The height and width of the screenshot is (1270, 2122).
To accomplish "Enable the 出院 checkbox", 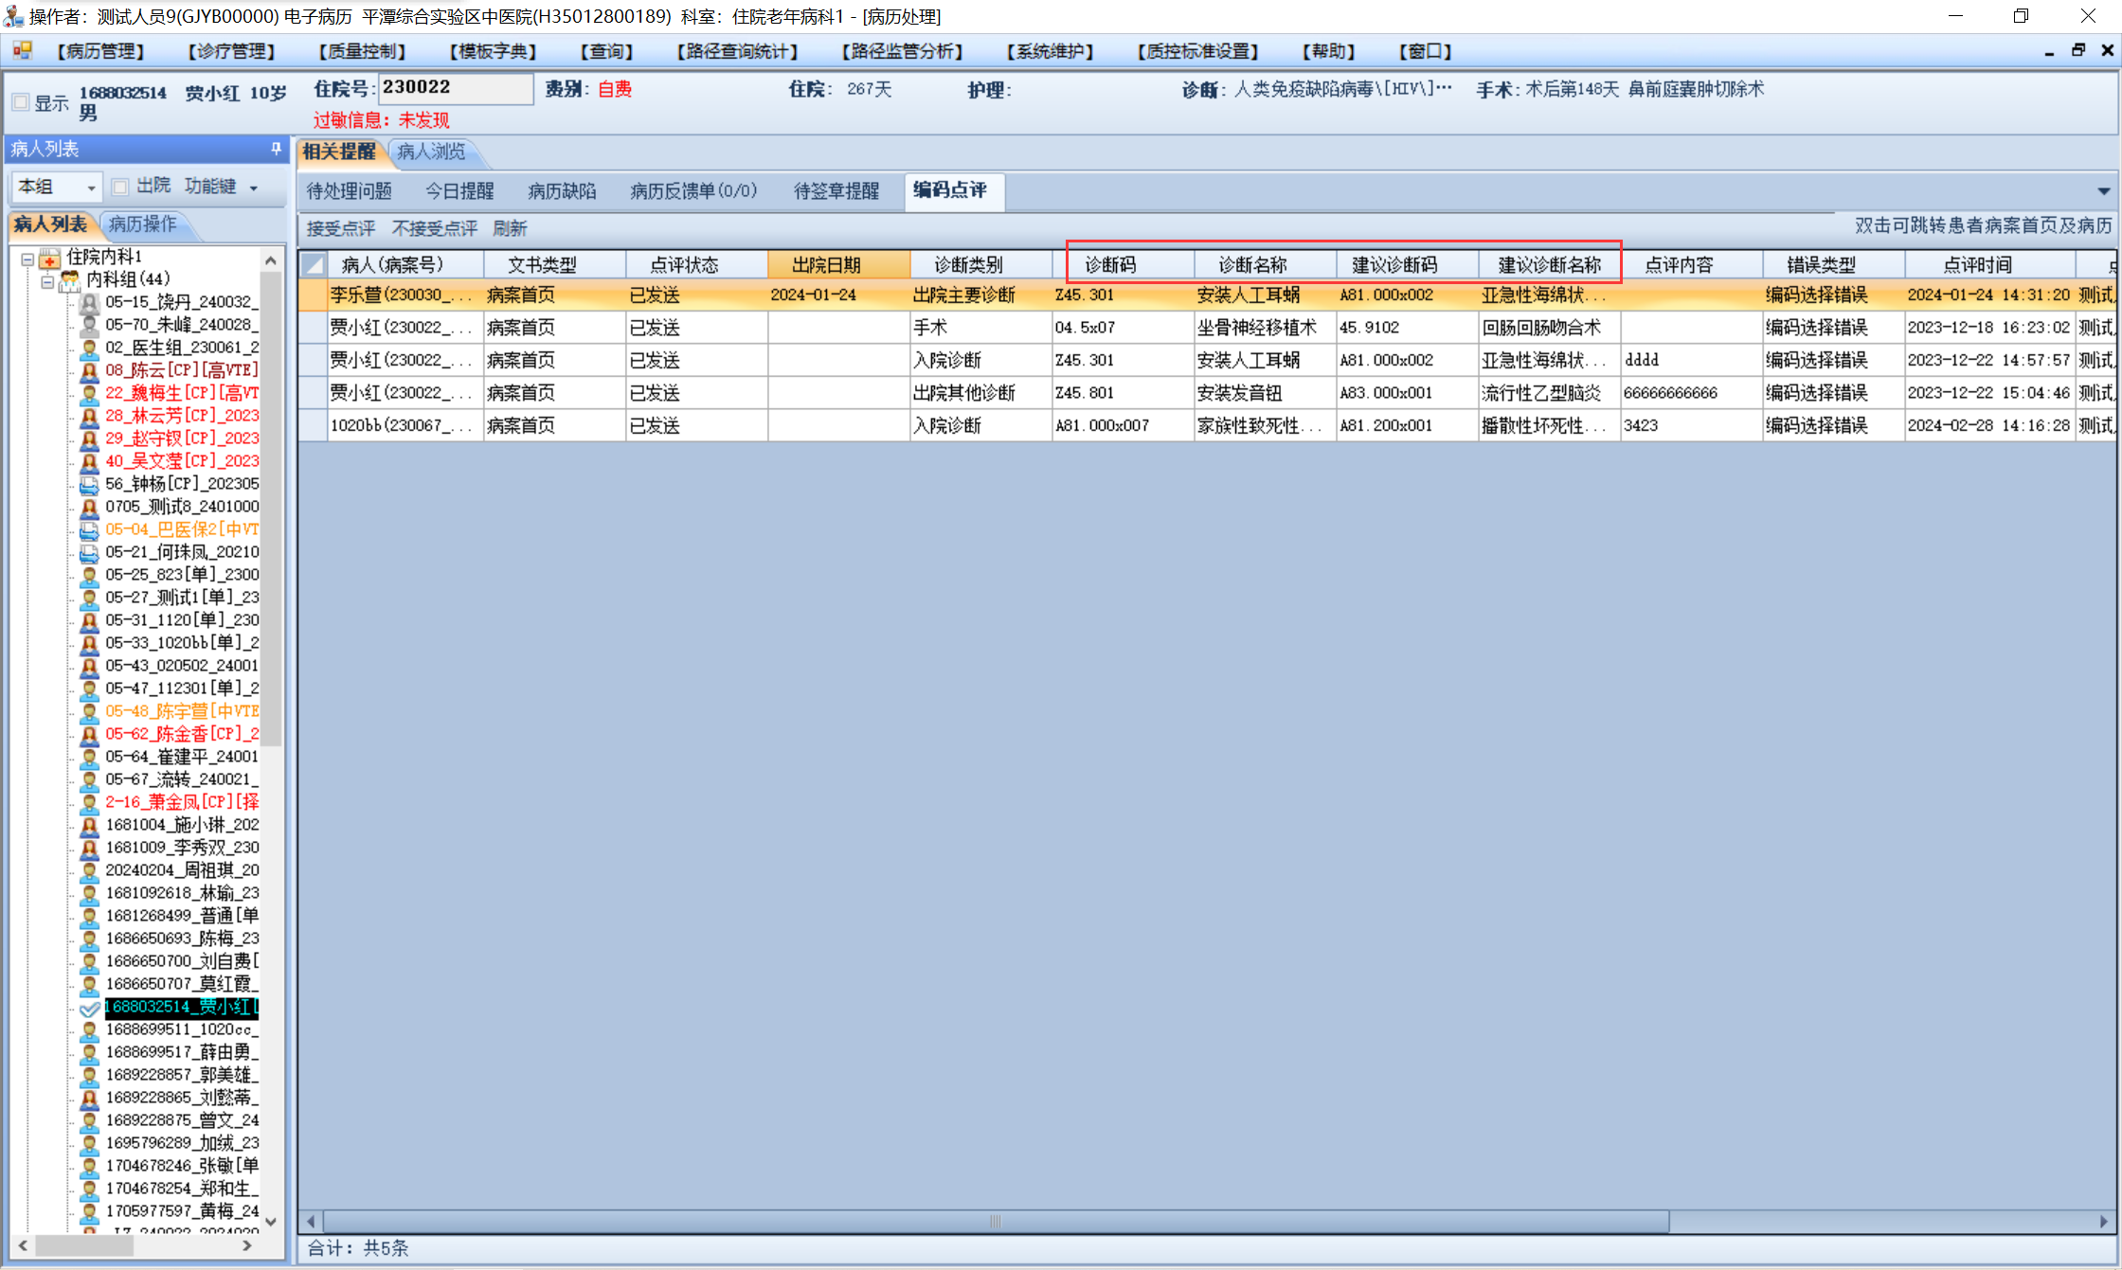I will point(120,187).
